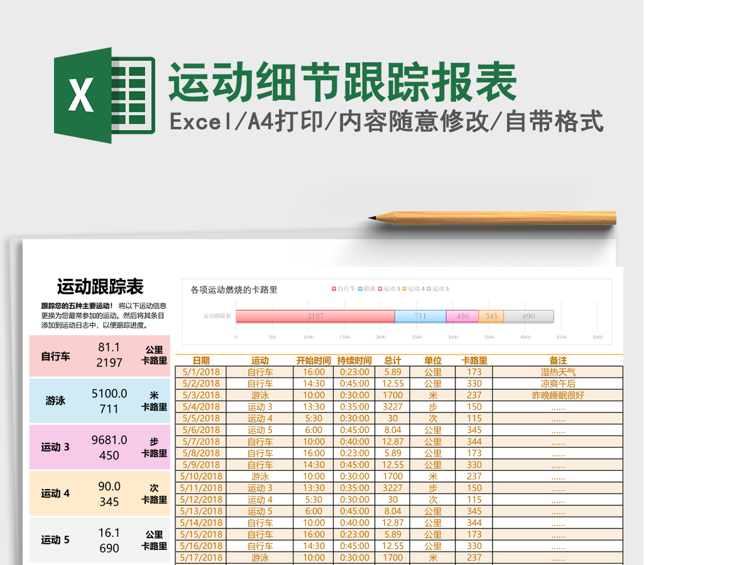This screenshot has width=754, height=565.
Task: Click the 运动跟踪表 axis label beside bar
Action: 217,316
